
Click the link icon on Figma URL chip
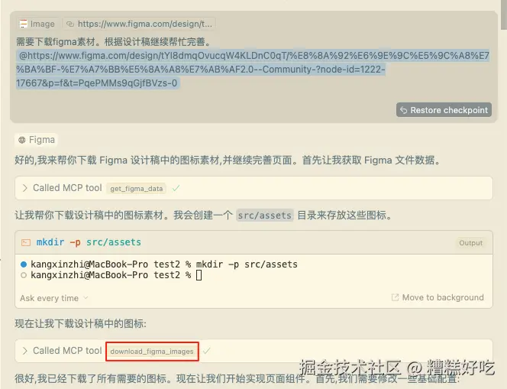(x=69, y=24)
